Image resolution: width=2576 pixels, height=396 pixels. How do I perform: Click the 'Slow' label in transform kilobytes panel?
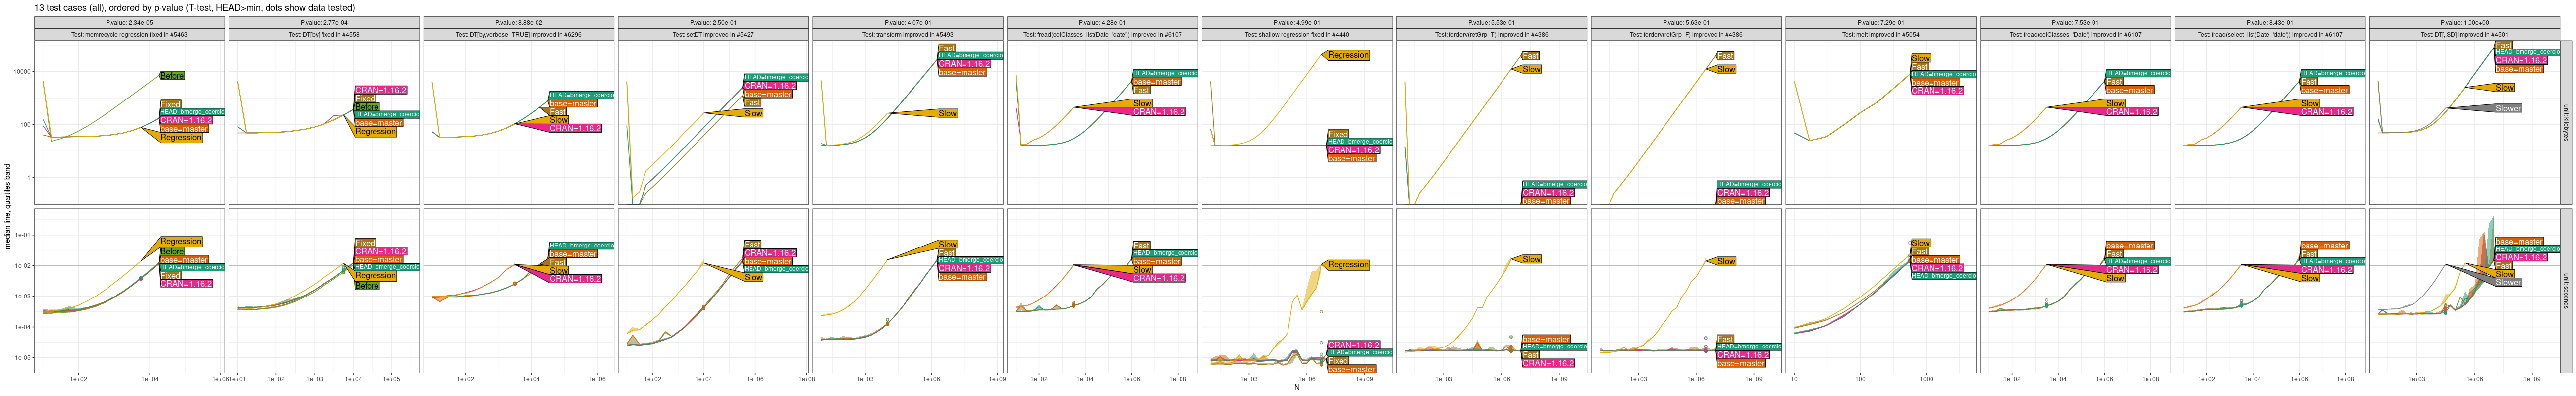(948, 114)
